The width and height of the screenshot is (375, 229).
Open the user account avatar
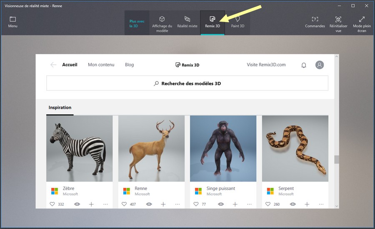pos(319,65)
